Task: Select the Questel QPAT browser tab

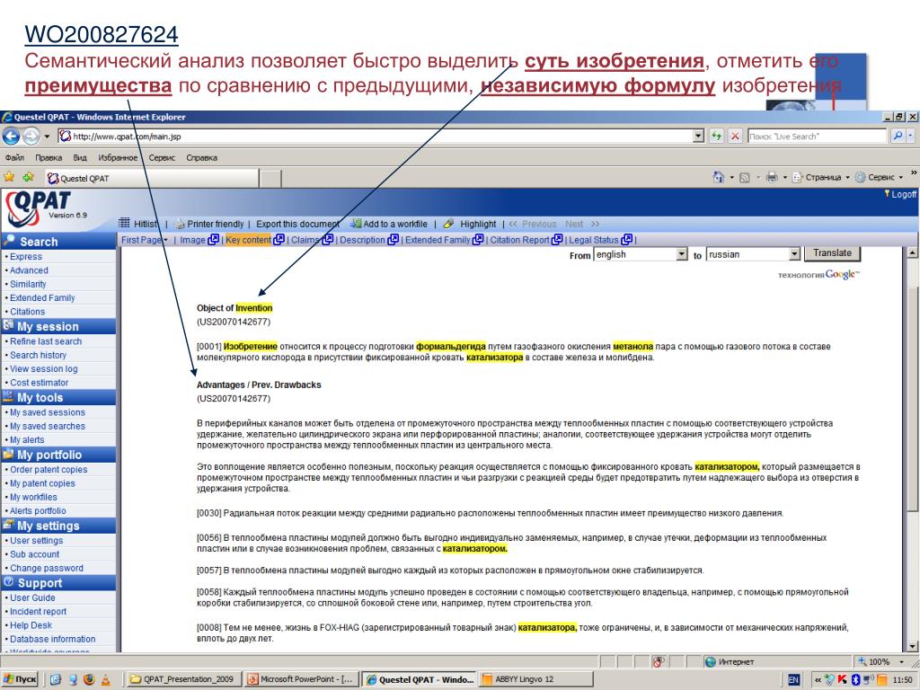Action: coord(151,178)
